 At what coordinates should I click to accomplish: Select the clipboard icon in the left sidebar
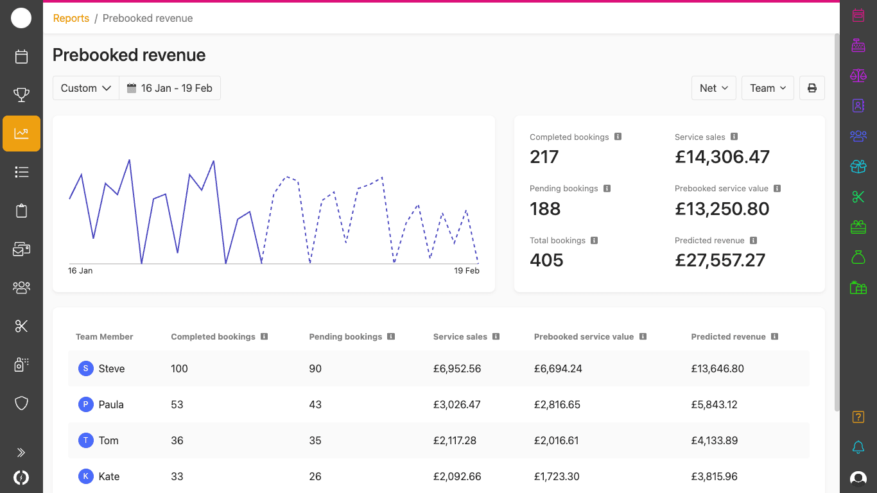(x=22, y=211)
